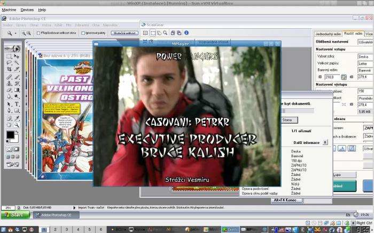This screenshot has width=374, height=233.
Task: Select the Notes tool
Action: 9,118
